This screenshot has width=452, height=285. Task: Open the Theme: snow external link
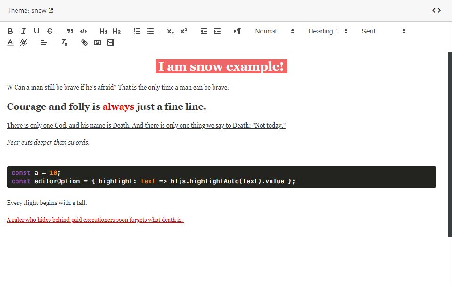tap(30, 11)
